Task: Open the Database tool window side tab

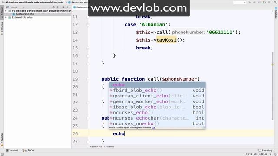Action: click(276, 13)
